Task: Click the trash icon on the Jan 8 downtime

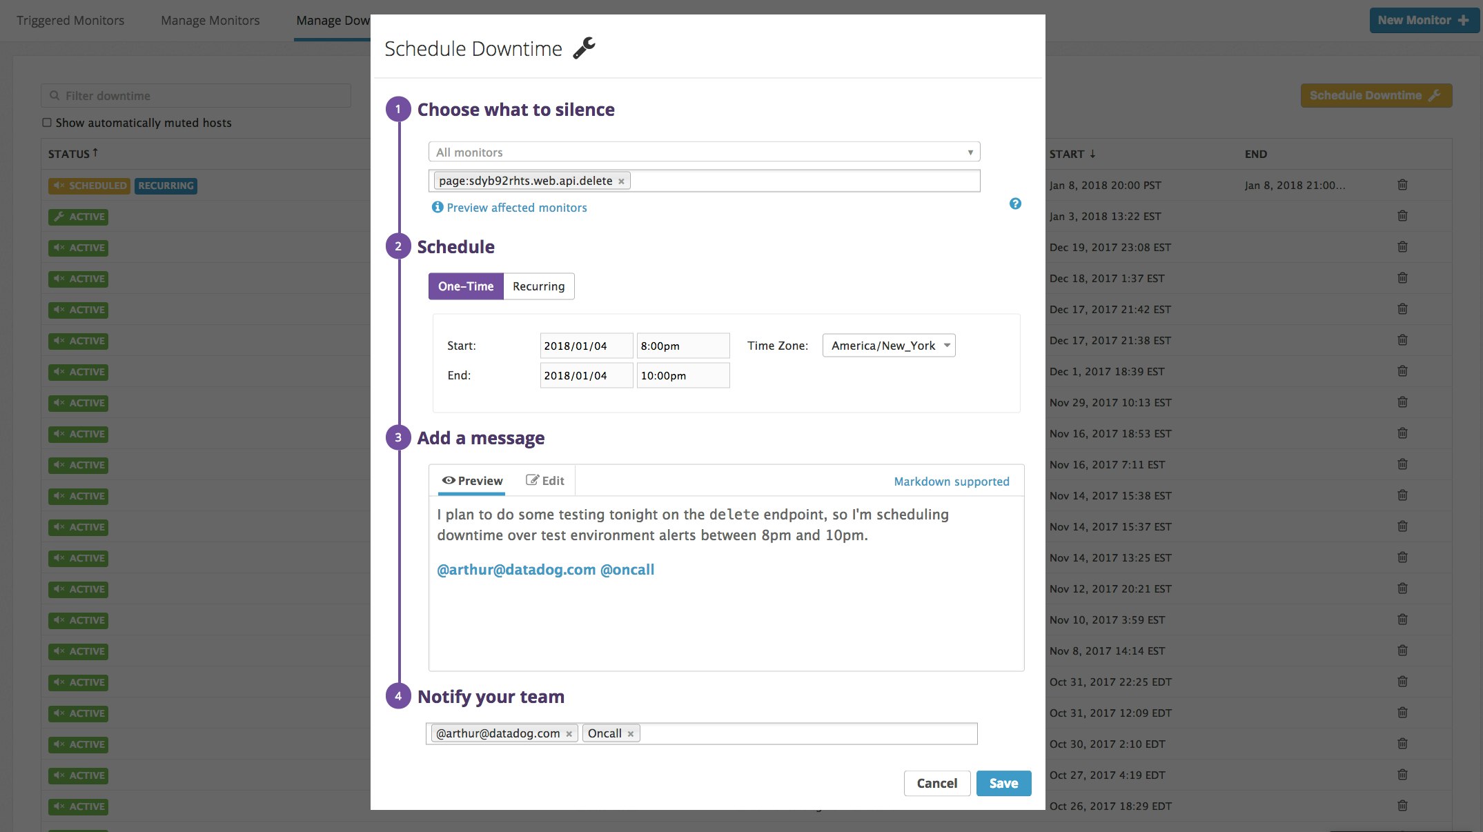Action: click(x=1402, y=184)
